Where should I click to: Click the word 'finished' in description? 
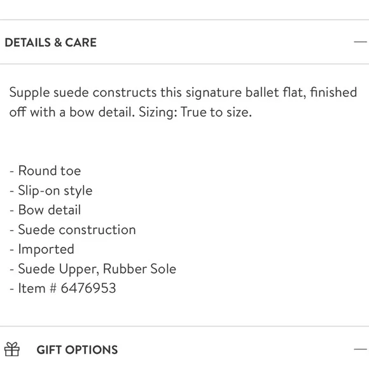coord(334,92)
